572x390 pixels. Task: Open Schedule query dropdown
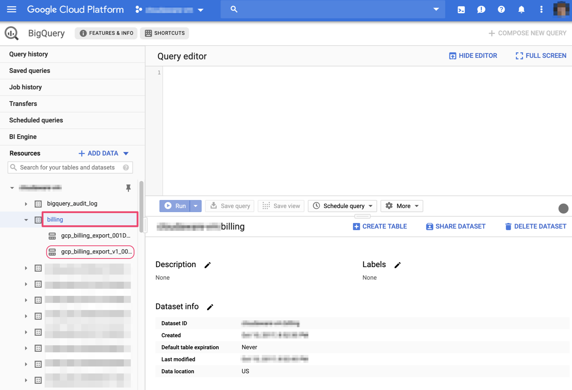tap(343, 206)
